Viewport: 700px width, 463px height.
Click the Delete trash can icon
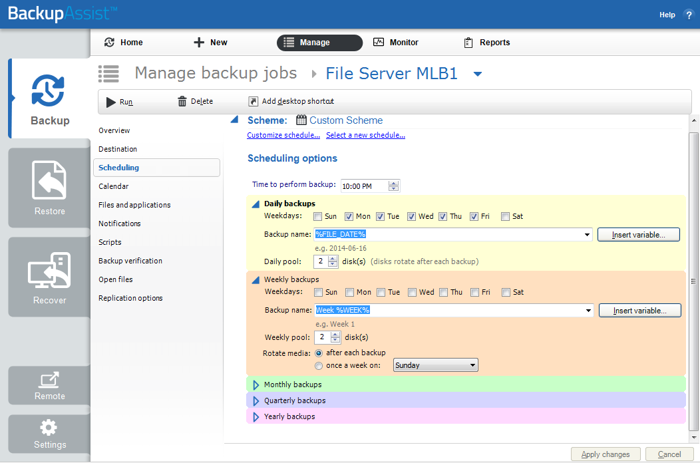182,102
